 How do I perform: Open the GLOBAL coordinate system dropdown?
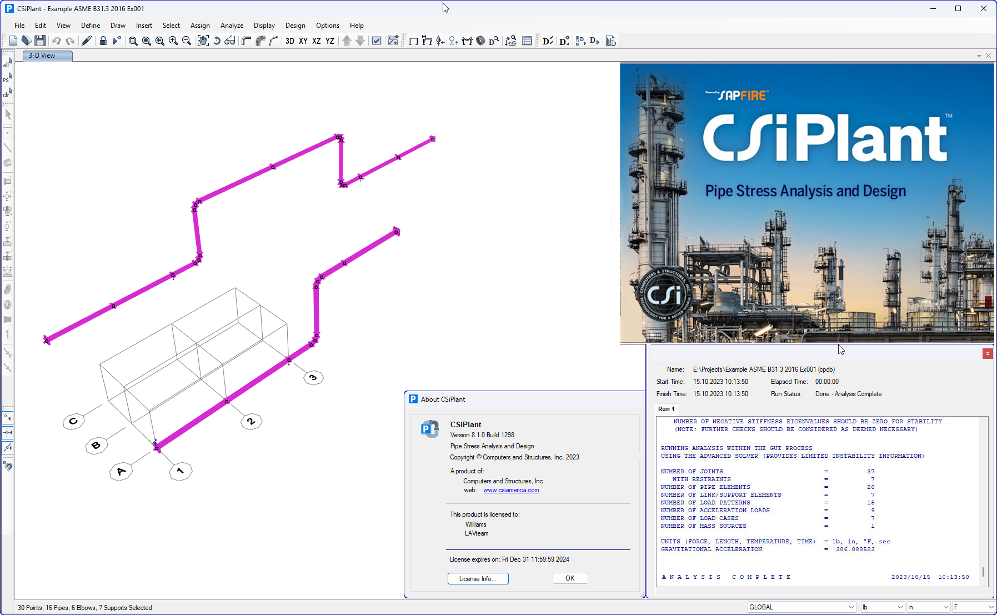tap(801, 607)
